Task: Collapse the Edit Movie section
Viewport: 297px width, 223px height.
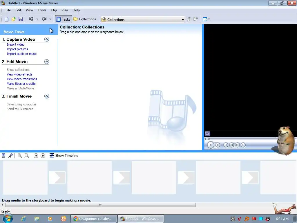Action: (47, 62)
